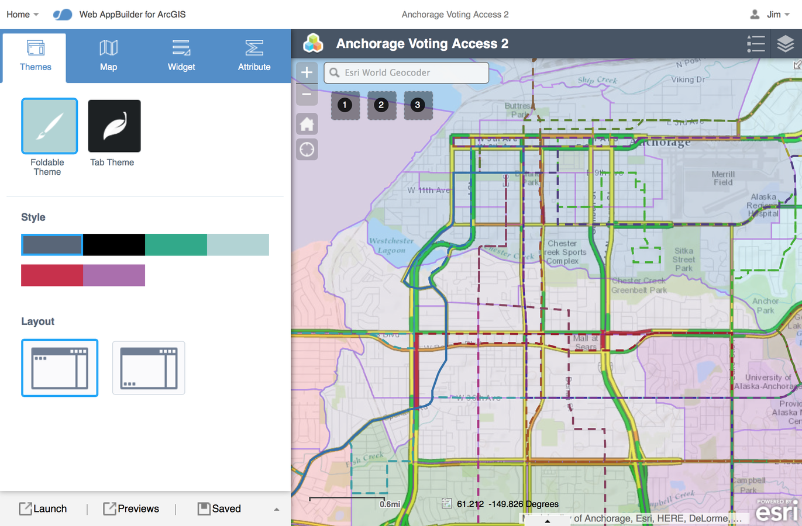The image size is (802, 526).
Task: Click the search magnifier icon
Action: 334,72
